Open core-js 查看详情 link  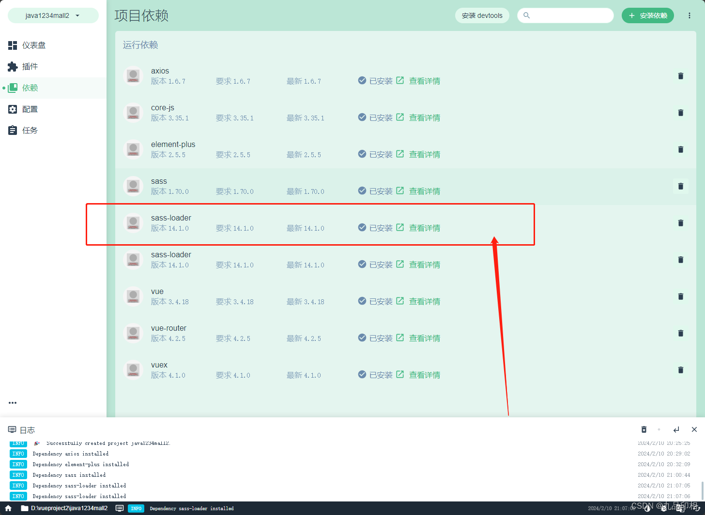419,118
